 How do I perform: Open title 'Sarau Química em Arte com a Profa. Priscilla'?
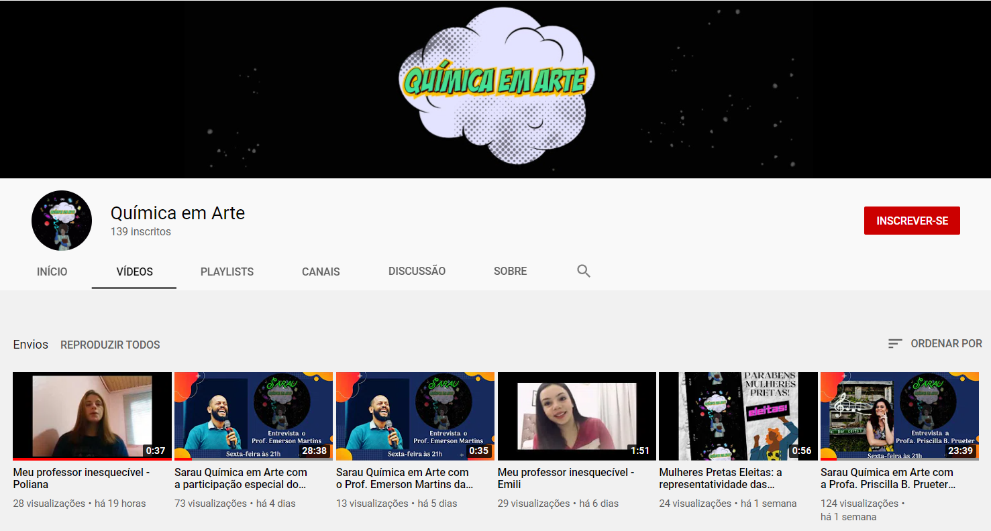tap(888, 478)
